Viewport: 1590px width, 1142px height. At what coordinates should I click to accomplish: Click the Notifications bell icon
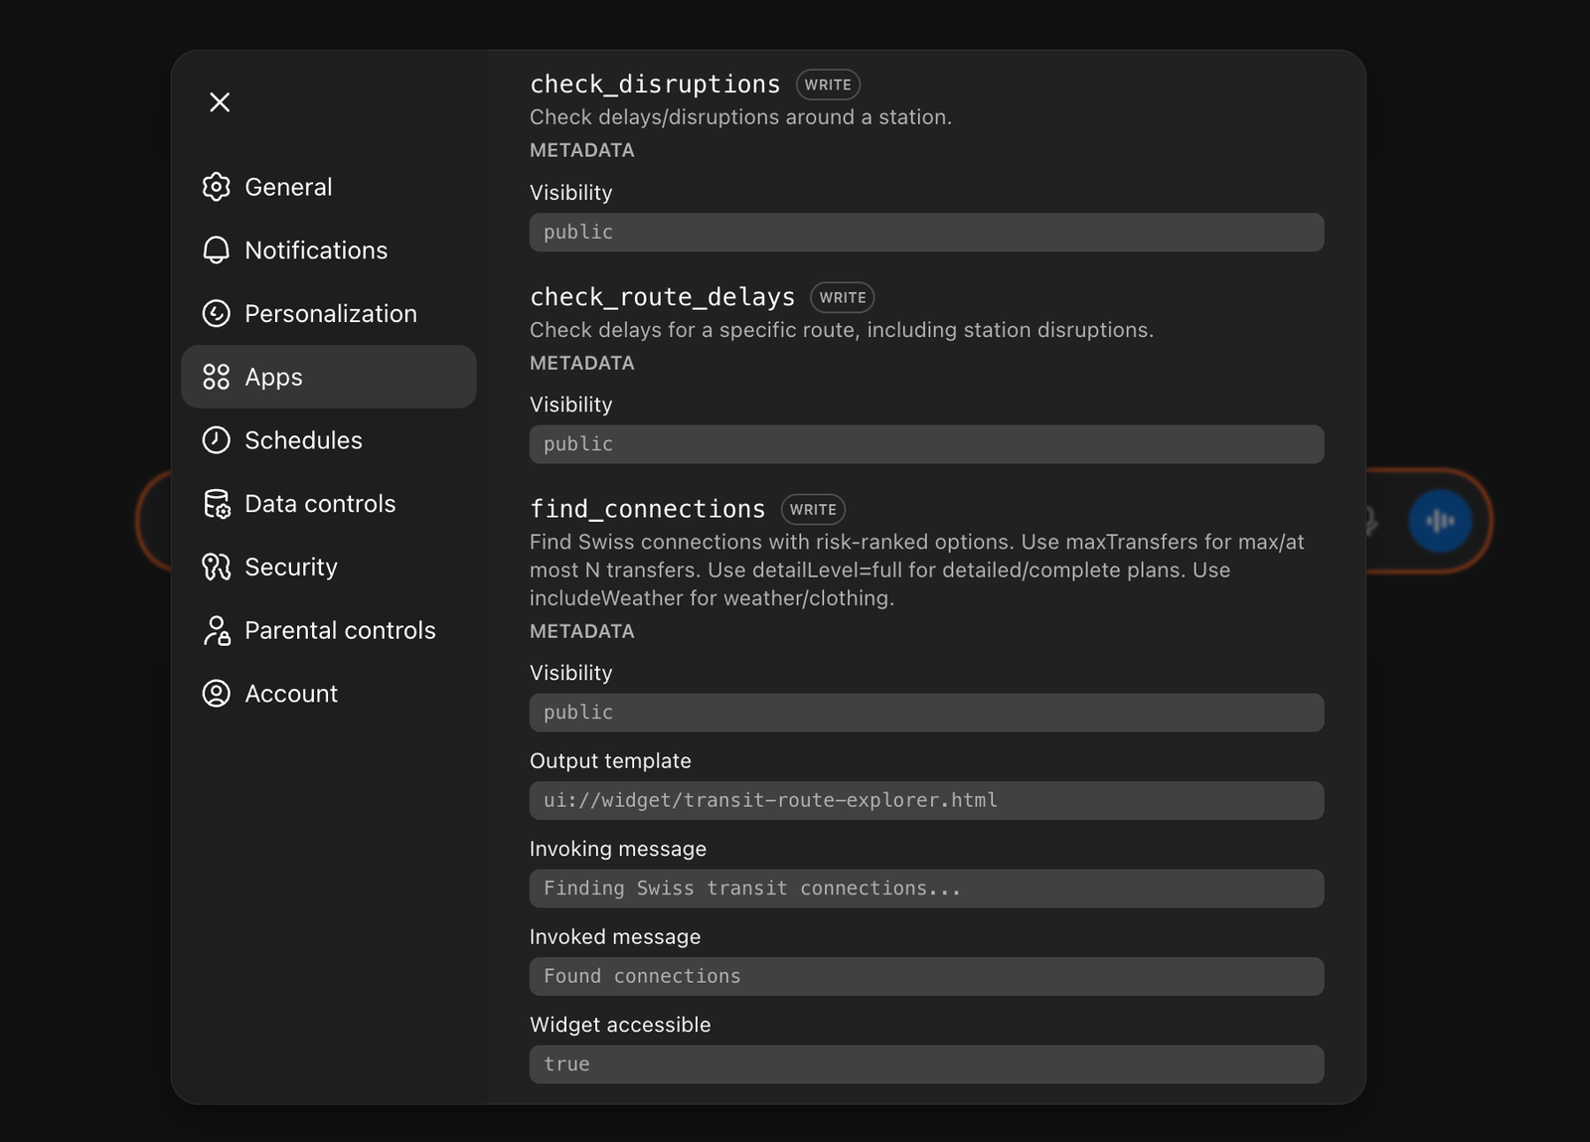tap(216, 250)
